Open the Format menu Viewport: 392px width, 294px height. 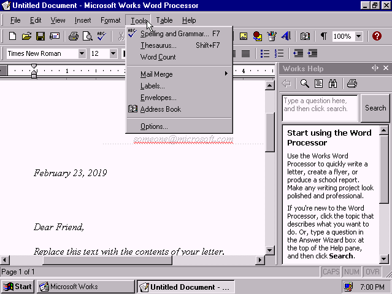pyautogui.click(x=110, y=20)
